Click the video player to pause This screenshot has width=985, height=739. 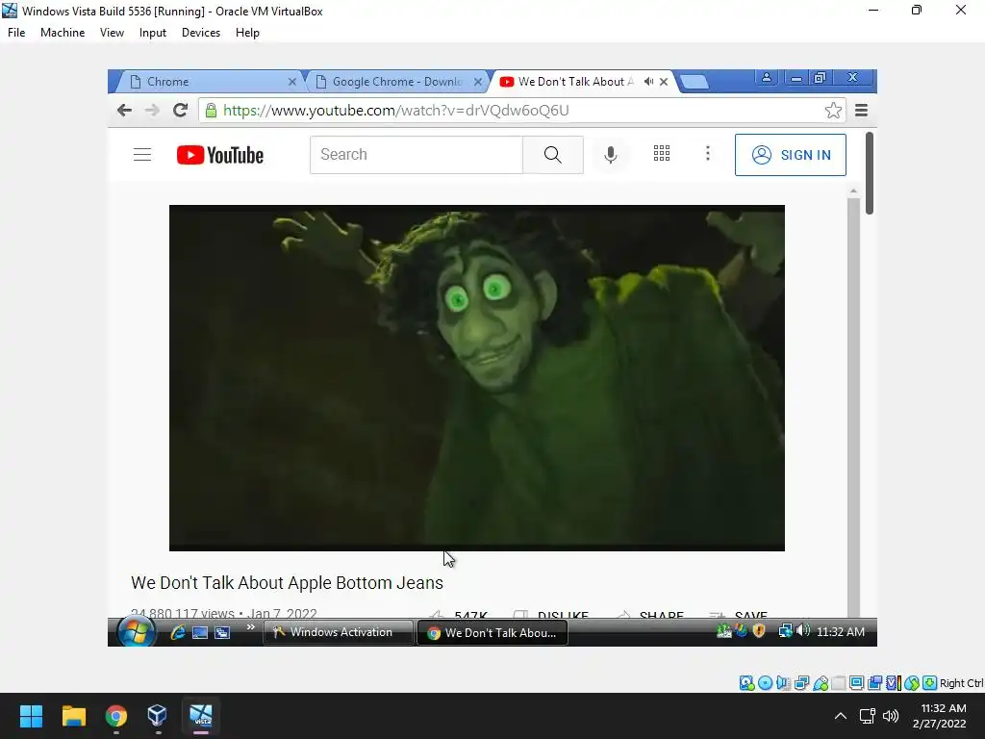tap(477, 377)
